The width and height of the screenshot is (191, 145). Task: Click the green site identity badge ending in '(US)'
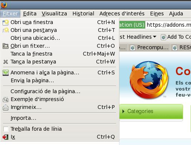click(132, 25)
